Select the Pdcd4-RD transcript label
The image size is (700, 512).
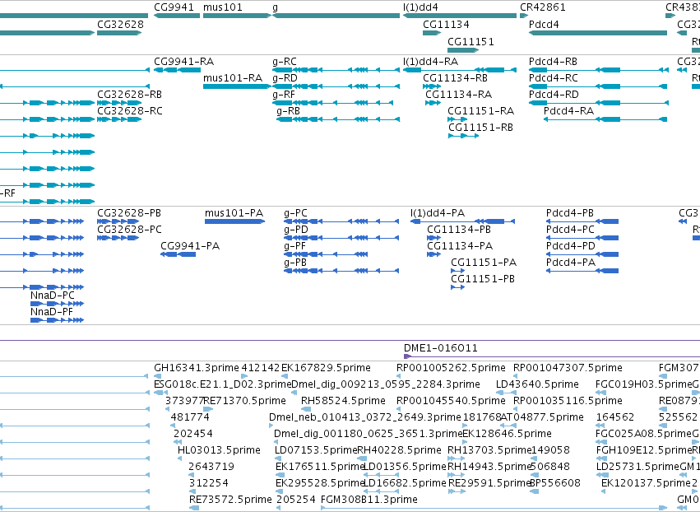[x=554, y=95]
